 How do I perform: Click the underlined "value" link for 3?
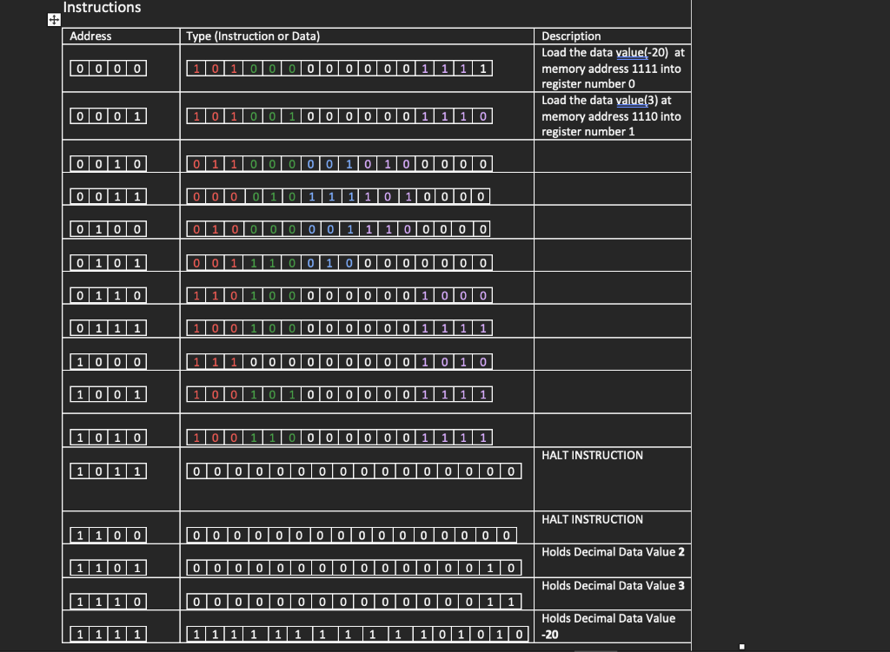634,100
